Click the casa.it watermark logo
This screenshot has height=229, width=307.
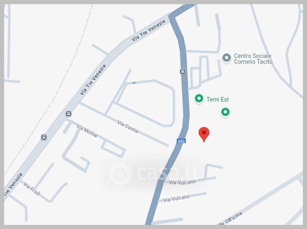[x=153, y=173]
